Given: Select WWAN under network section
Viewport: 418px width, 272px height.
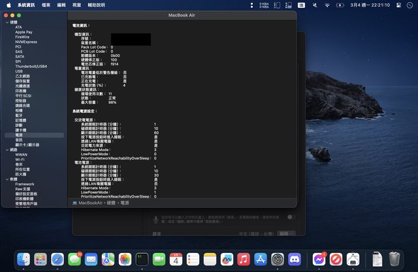Looking at the screenshot, I should pyautogui.click(x=22, y=155).
